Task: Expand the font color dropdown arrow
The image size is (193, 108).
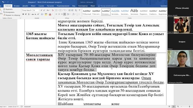Action: [52, 14]
